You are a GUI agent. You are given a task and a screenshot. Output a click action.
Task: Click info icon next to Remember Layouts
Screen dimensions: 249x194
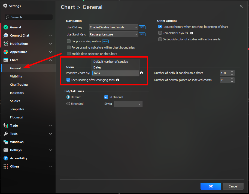point(192,33)
